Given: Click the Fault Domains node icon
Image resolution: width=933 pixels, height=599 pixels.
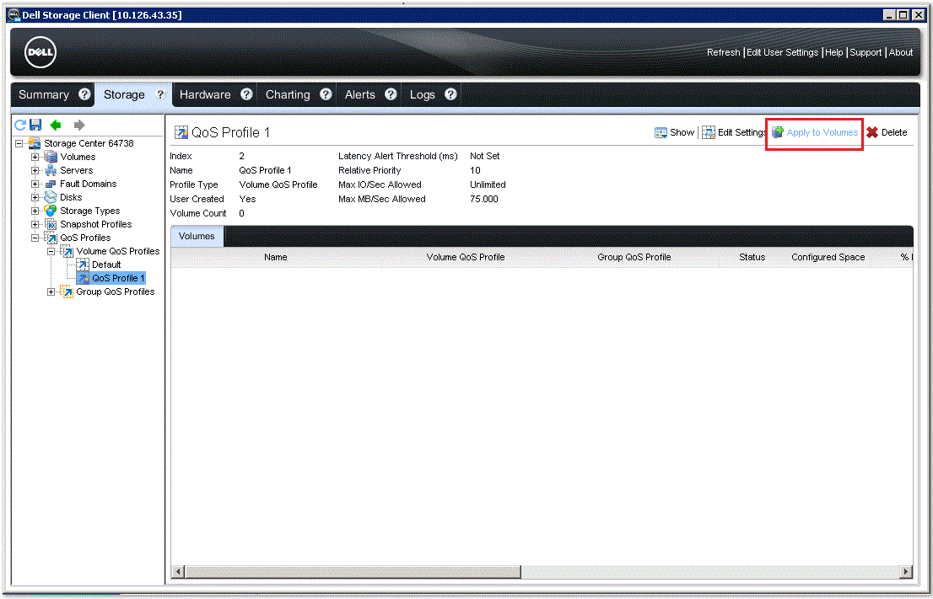Looking at the screenshot, I should point(51,185).
